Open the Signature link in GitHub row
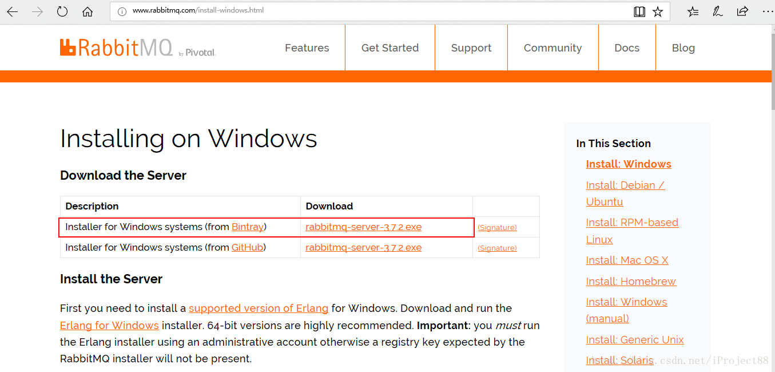Viewport: 775px width, 372px height. click(x=497, y=248)
